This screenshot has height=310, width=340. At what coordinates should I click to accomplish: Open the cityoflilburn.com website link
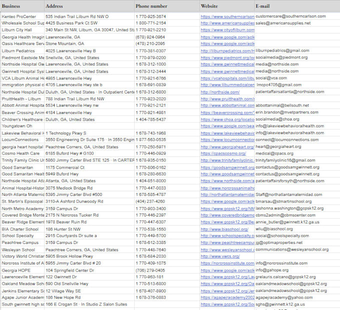pos(227,30)
